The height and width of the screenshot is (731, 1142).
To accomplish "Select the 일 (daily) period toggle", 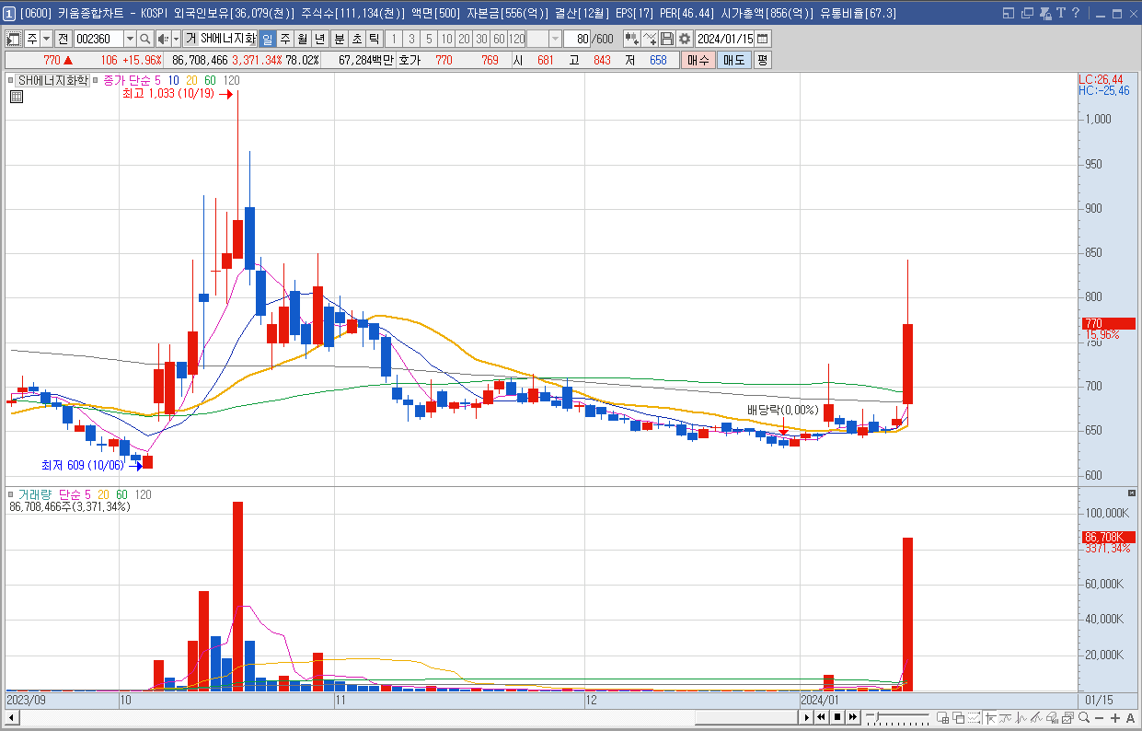I will tap(267, 39).
